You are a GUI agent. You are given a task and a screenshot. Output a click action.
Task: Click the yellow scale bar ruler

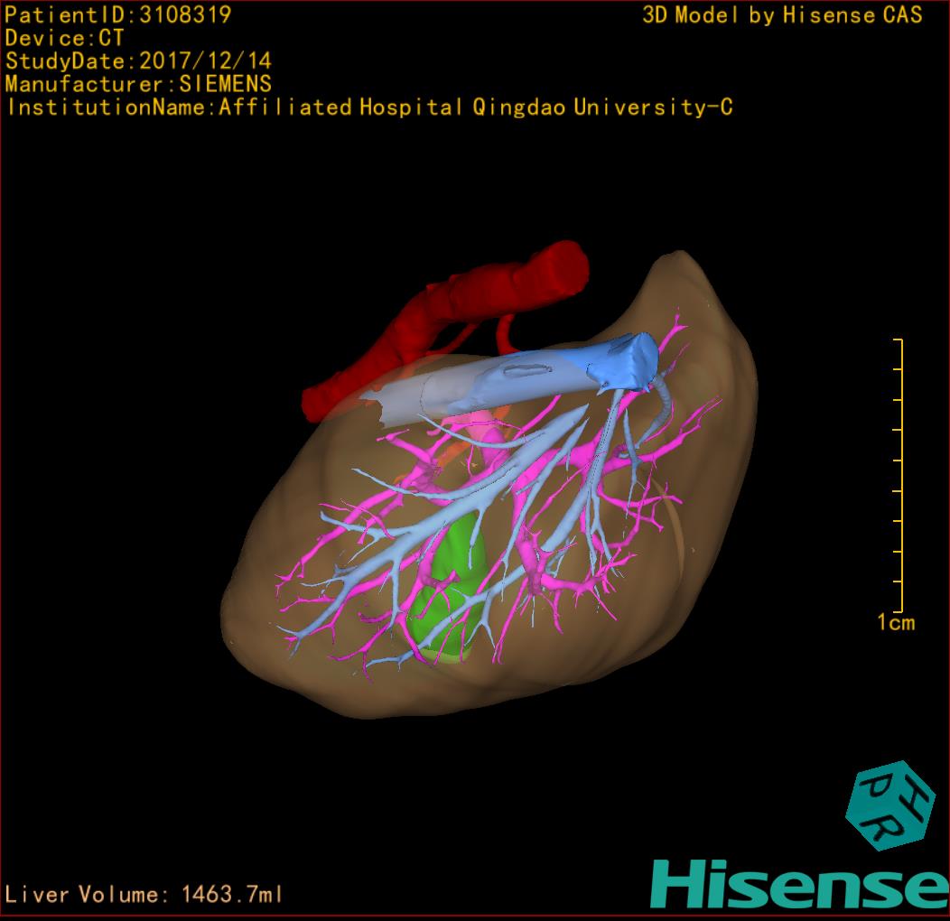(899, 475)
